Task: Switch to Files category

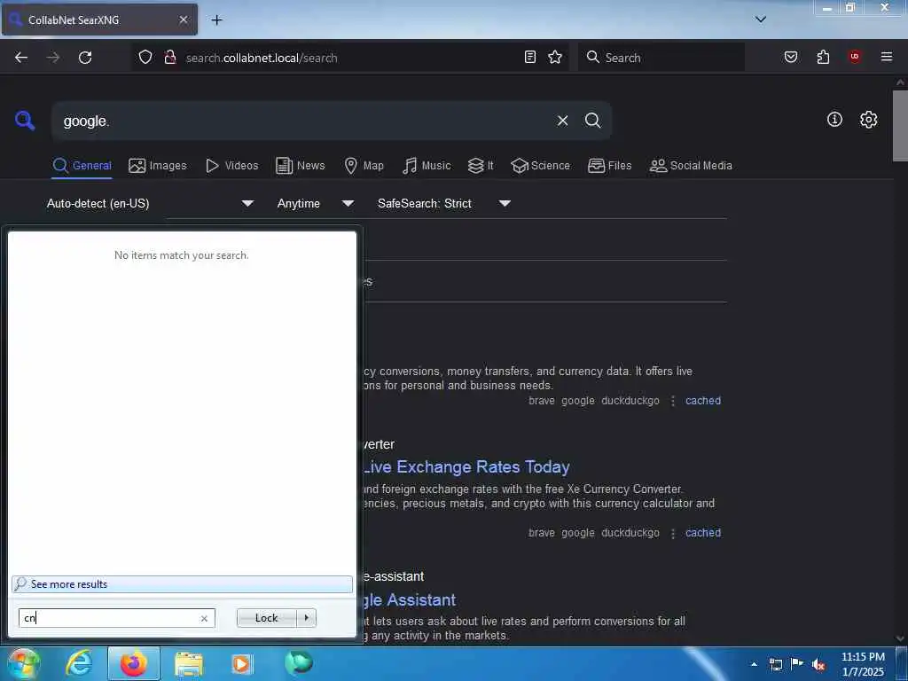Action: 609,166
